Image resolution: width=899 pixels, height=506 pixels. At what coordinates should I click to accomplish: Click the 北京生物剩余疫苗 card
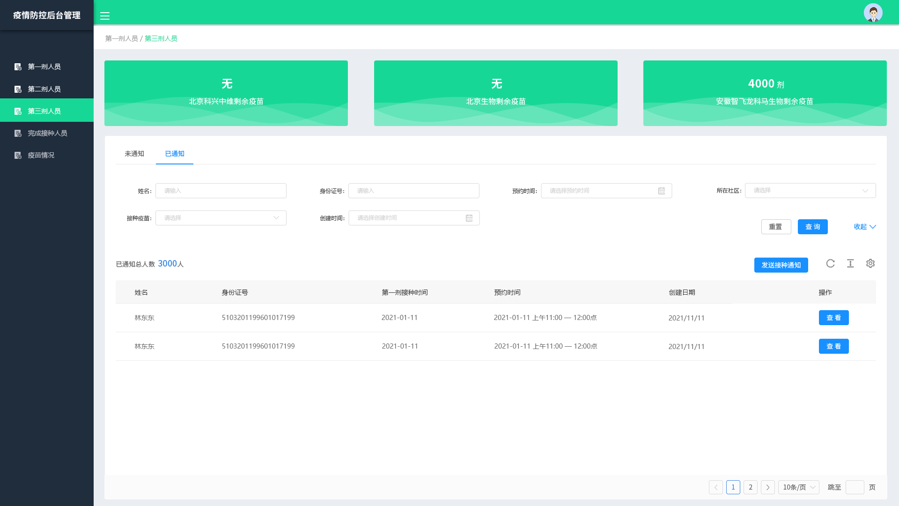pos(496,93)
